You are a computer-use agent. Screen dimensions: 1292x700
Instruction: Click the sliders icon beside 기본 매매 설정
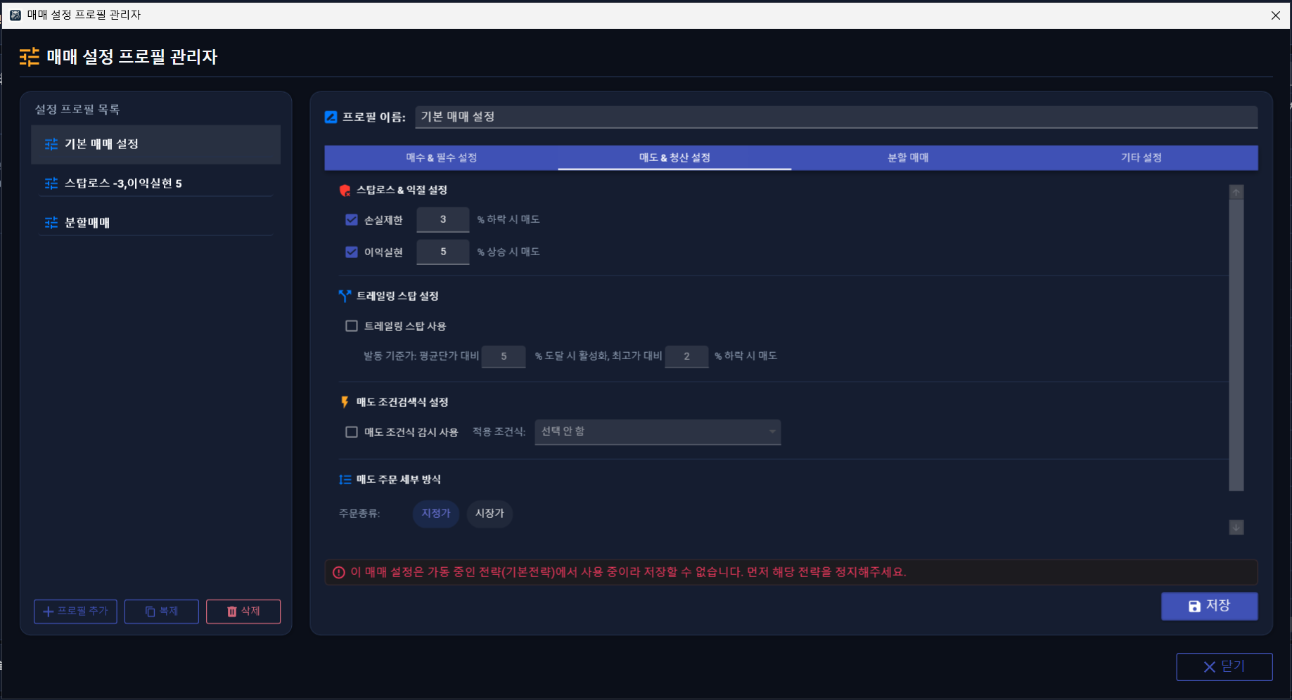[51, 144]
